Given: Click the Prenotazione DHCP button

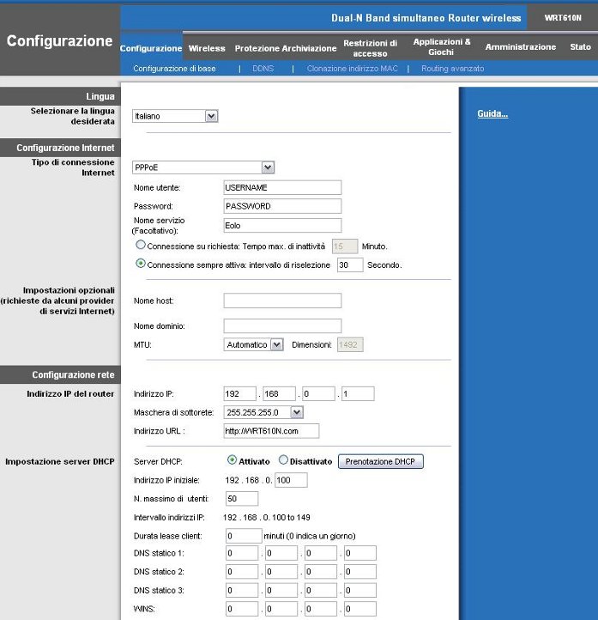Looking at the screenshot, I should coord(381,461).
